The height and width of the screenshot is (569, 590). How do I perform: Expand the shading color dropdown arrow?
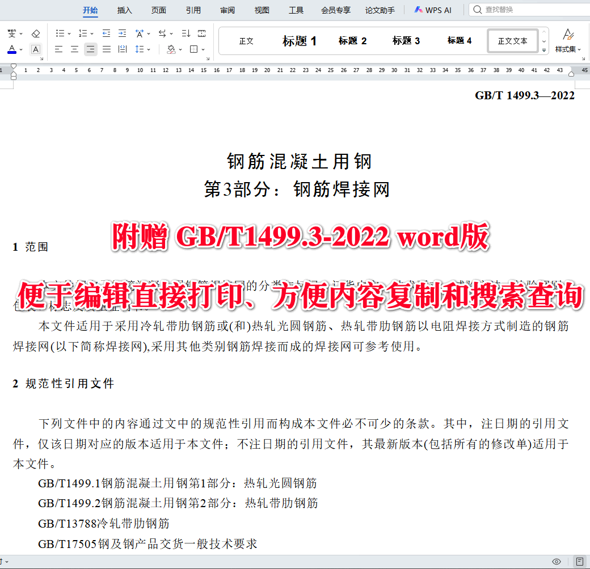(180, 49)
